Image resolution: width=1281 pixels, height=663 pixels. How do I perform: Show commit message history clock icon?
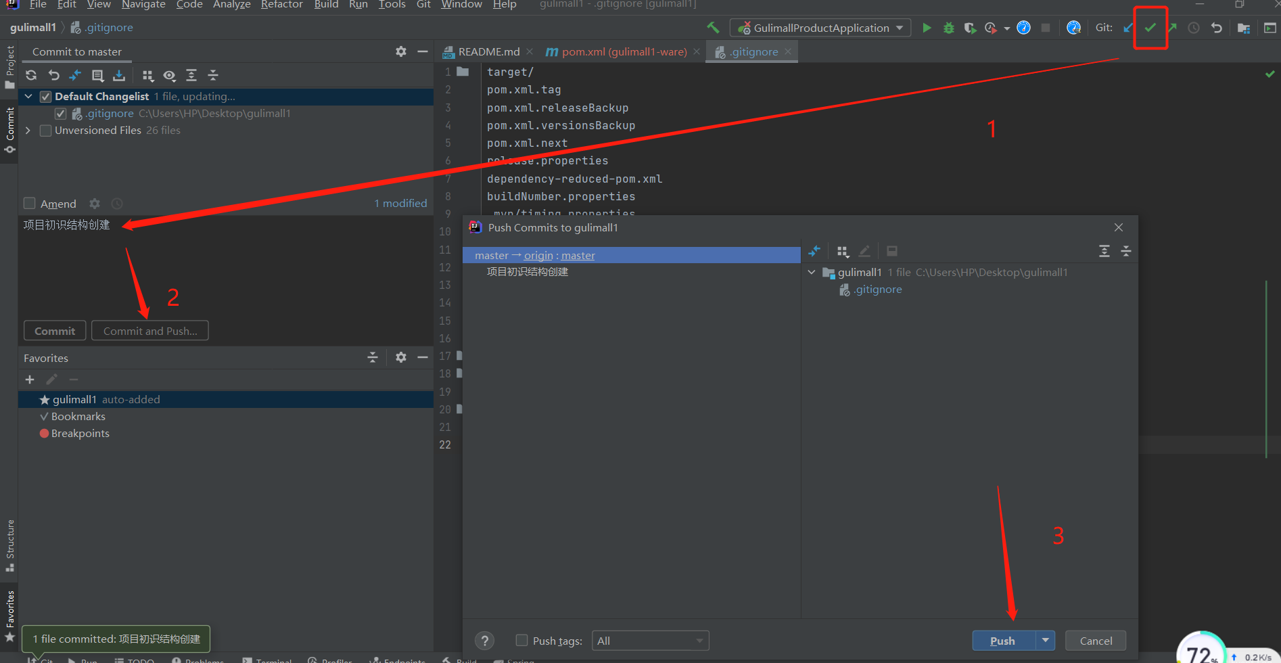point(117,204)
